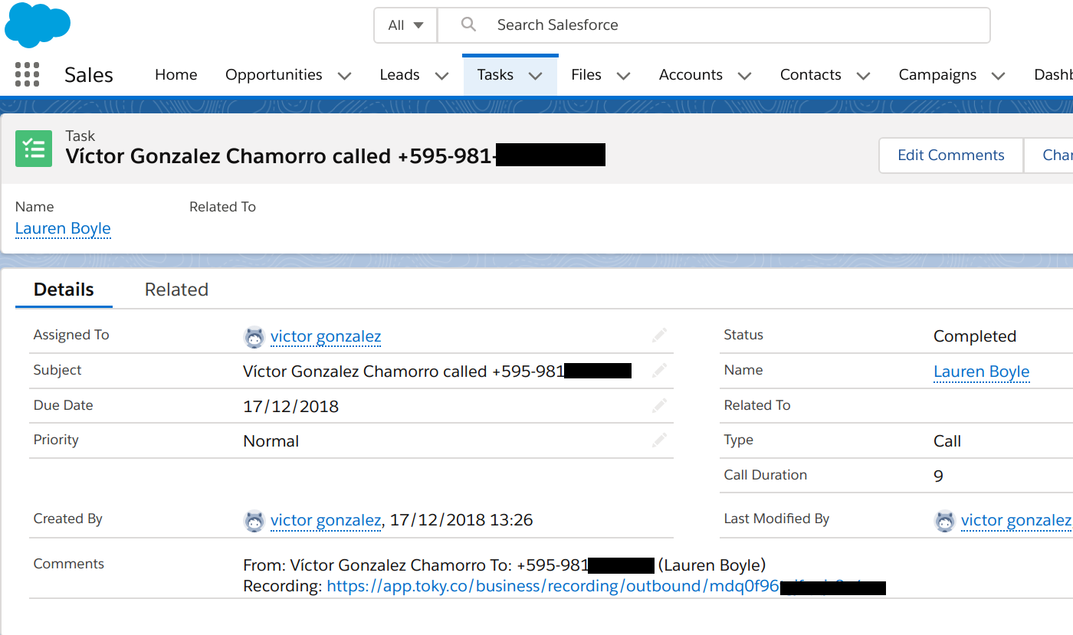Screen dimensions: 1073x635
Task: Open Lauren Boyle link under Name header
Action: point(63,228)
